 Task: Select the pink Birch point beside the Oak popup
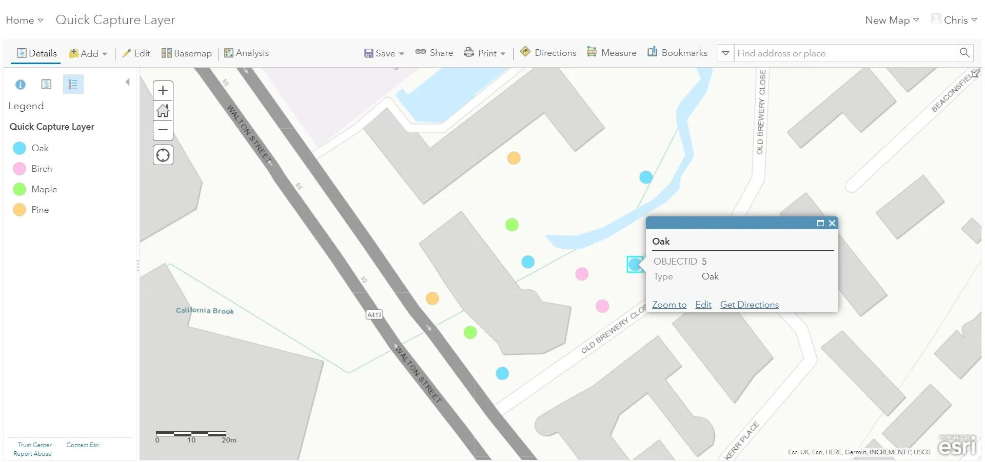(602, 306)
